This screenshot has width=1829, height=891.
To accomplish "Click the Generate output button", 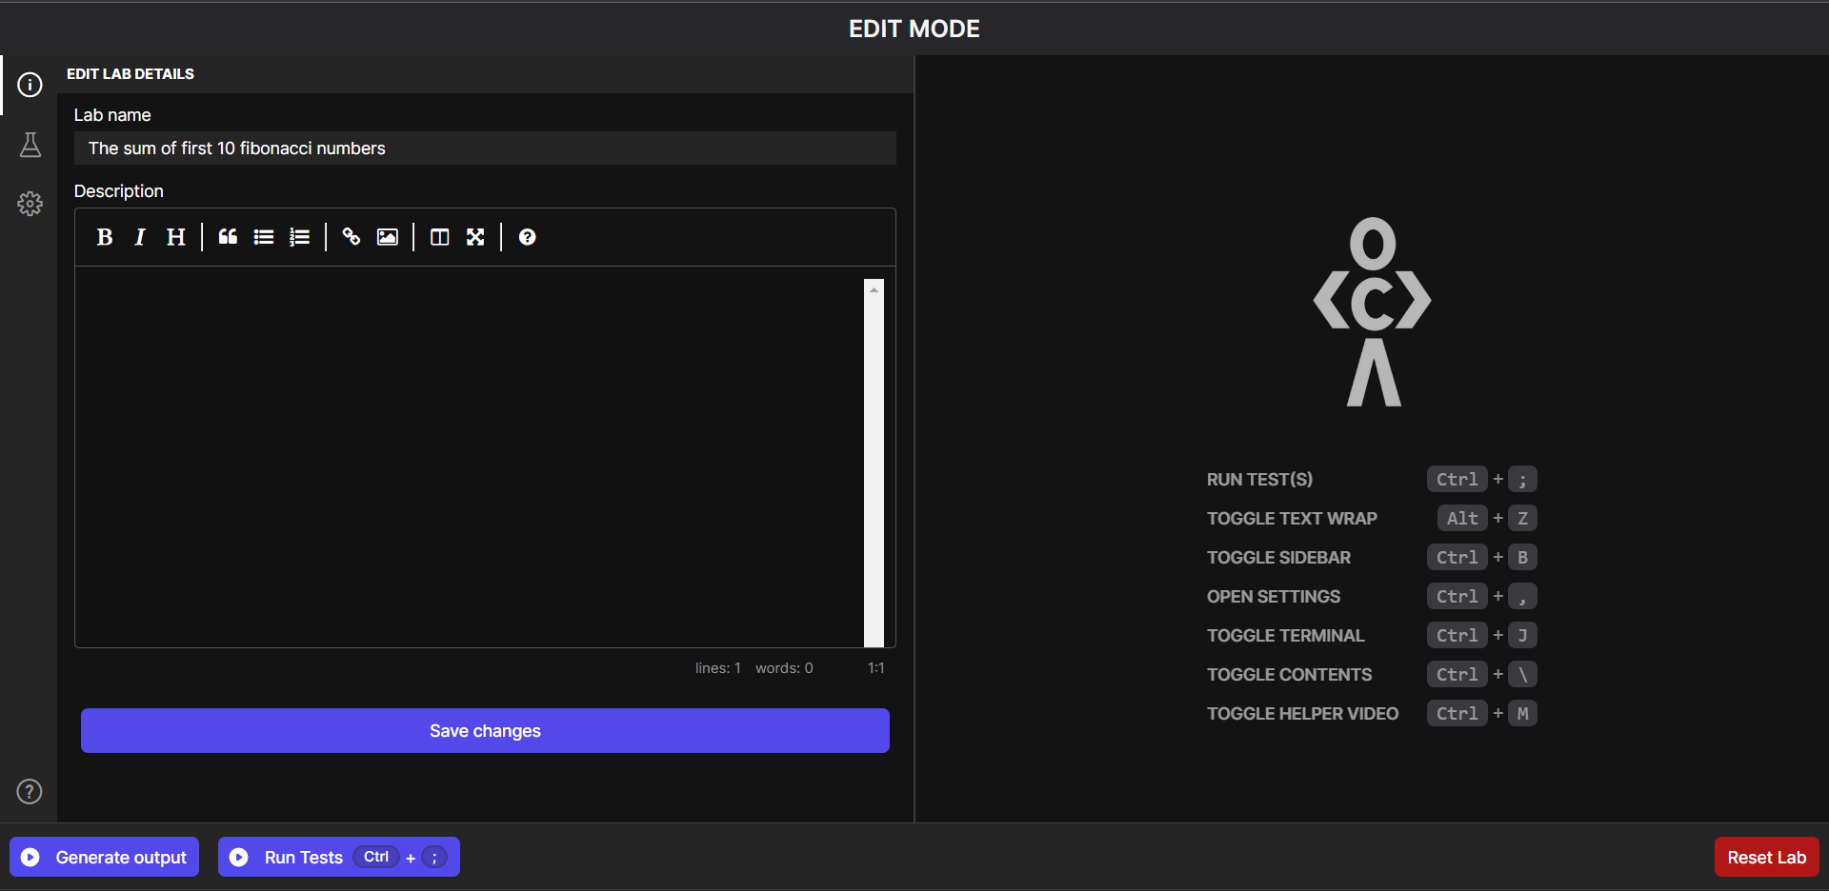I will (105, 857).
